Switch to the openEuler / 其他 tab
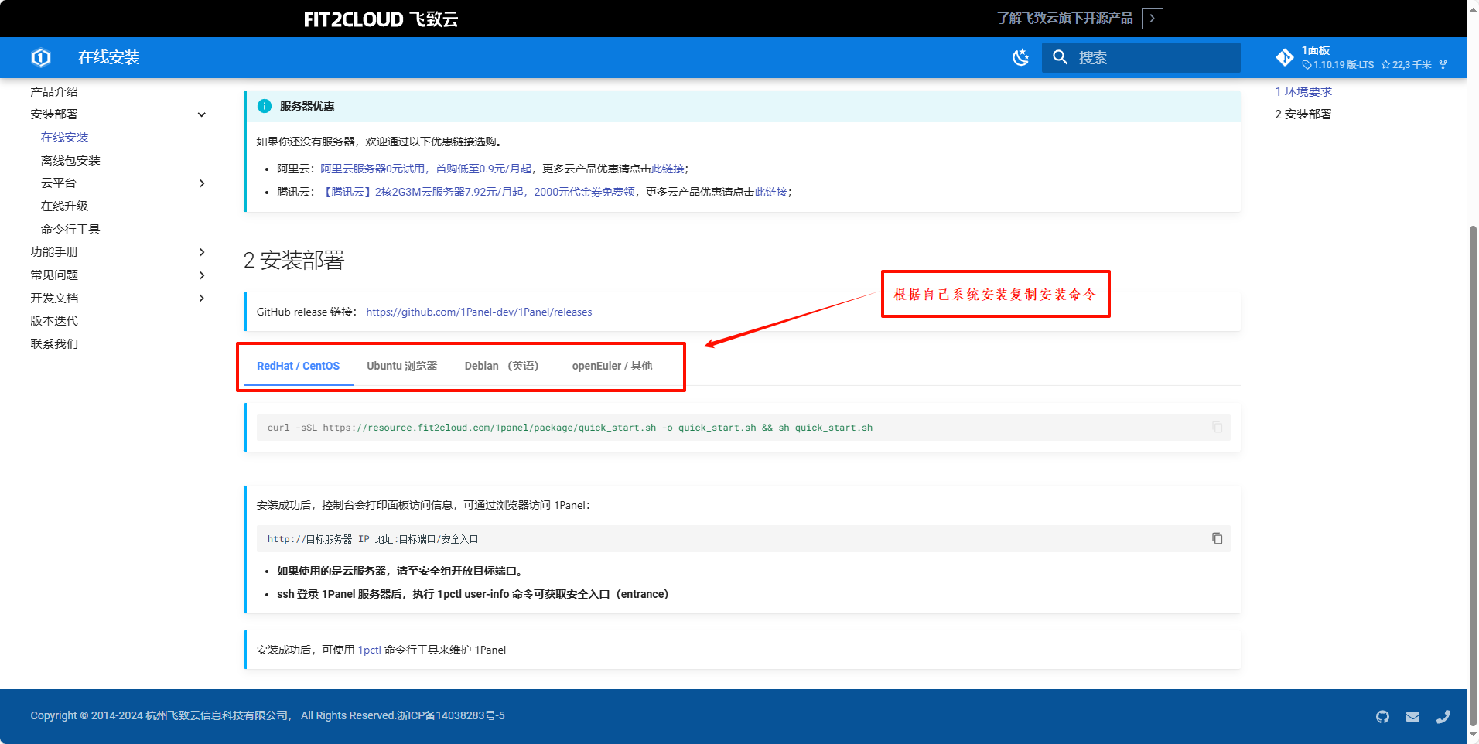This screenshot has width=1479, height=744. 612,366
